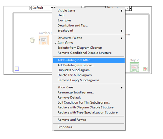
Task: Select Add Subdiagram After
Action: coord(89,60)
